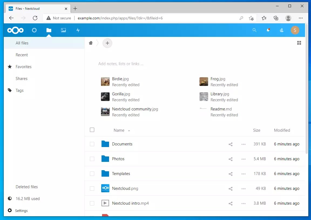The height and width of the screenshot is (220, 311).
Task: Open browser settings ellipsis menu
Action: pos(301,18)
